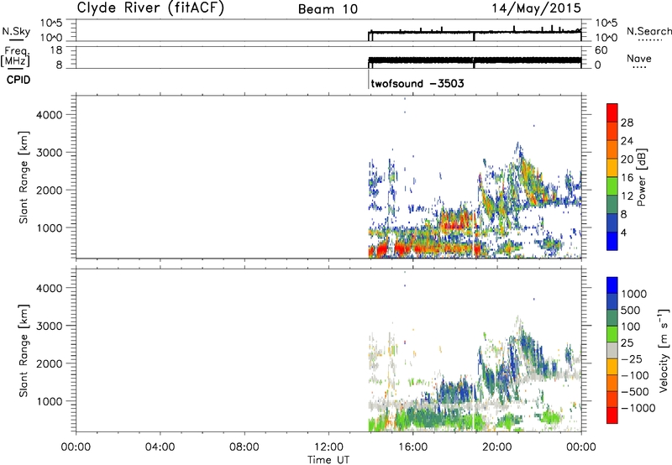Select the "Power [dB]" colorbar title
The width and height of the screenshot is (672, 465).
point(642,177)
